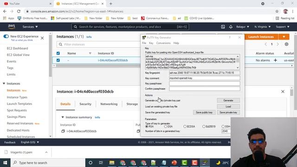Open a new browser tab with plus icon
The width and height of the screenshot is (297, 167).
pyautogui.click(x=111, y=4)
